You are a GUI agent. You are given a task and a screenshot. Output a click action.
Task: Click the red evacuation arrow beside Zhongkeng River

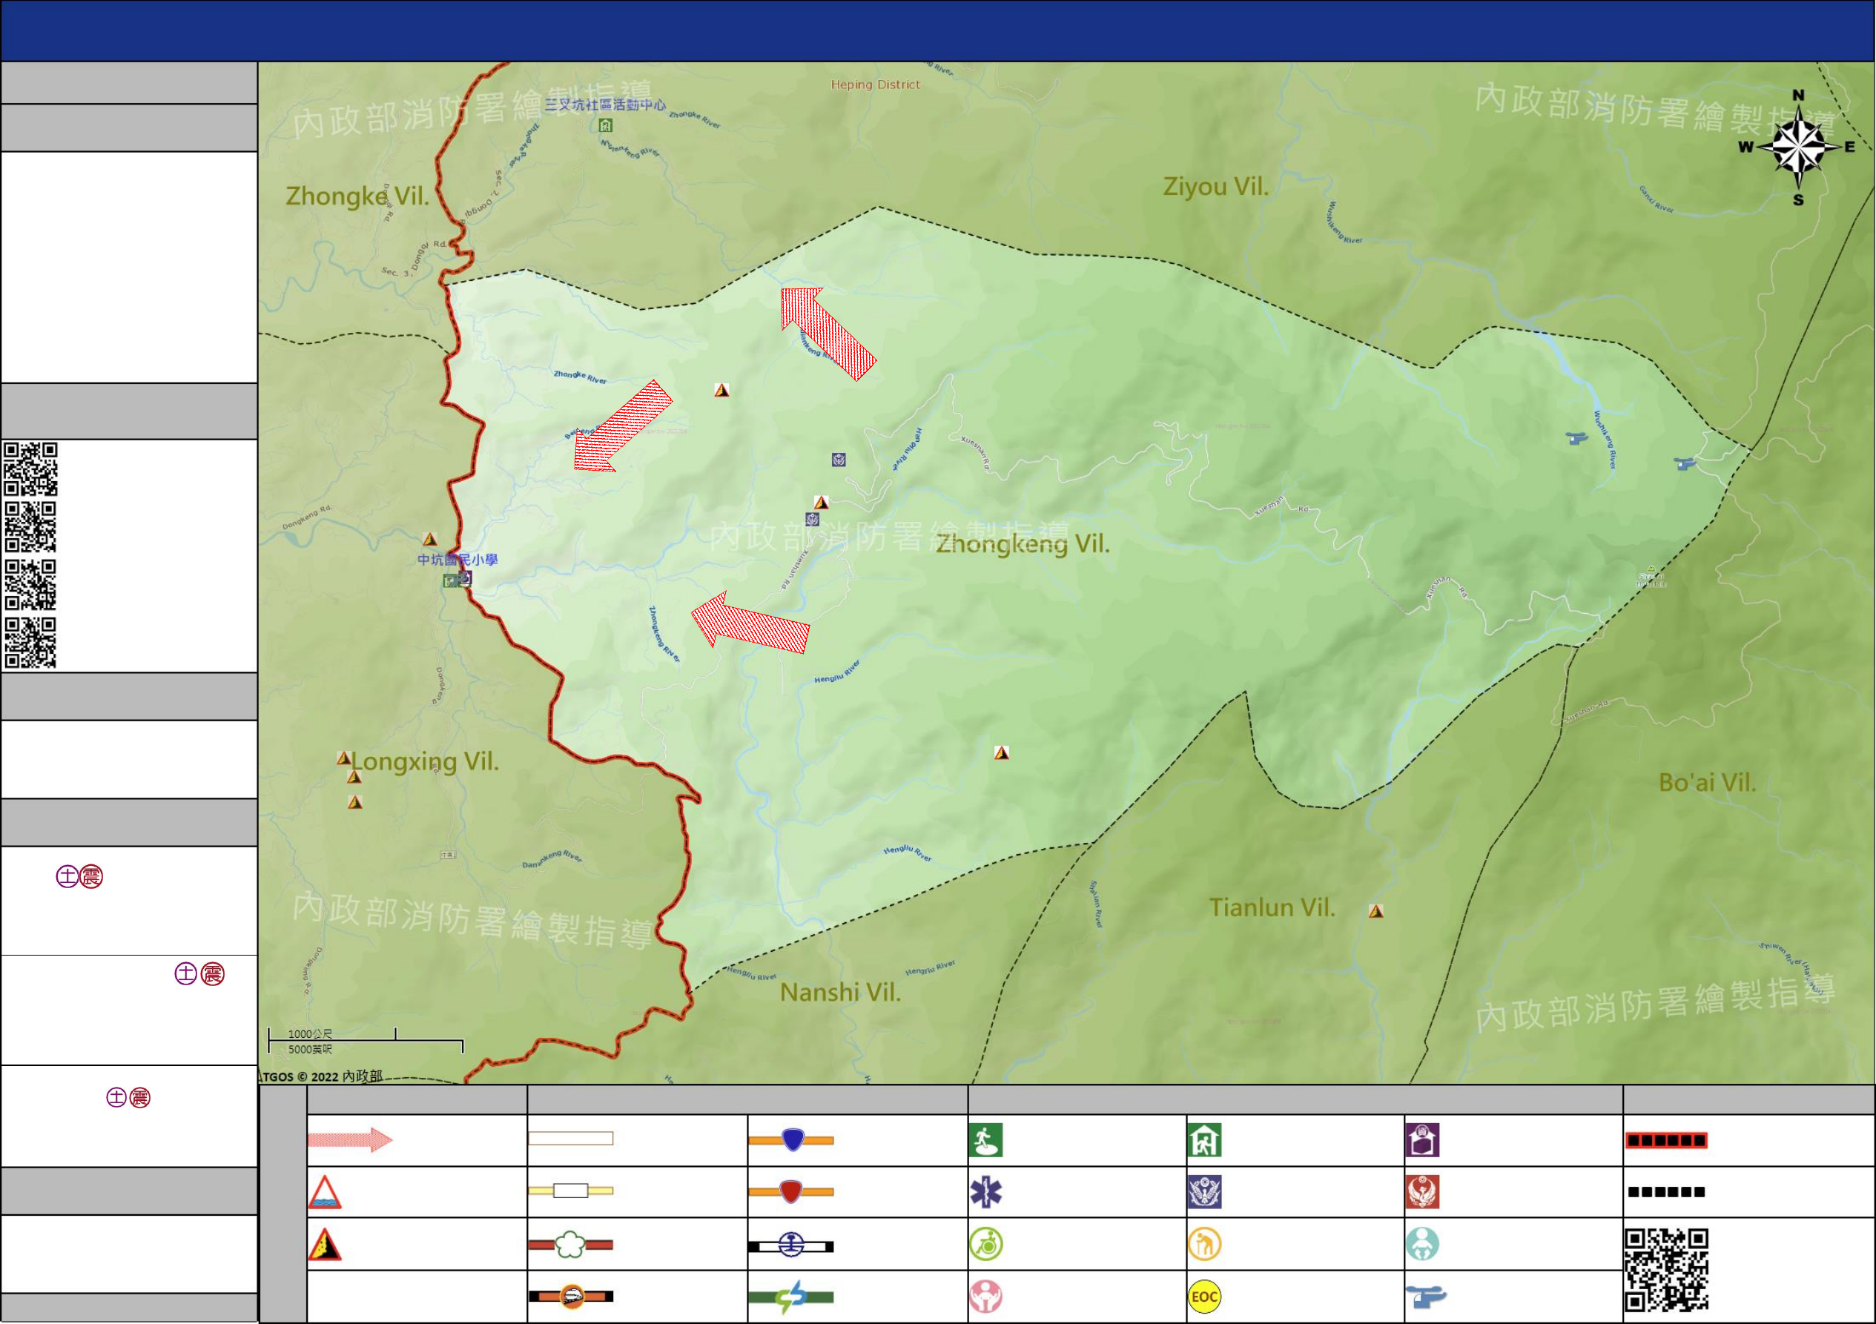(750, 623)
